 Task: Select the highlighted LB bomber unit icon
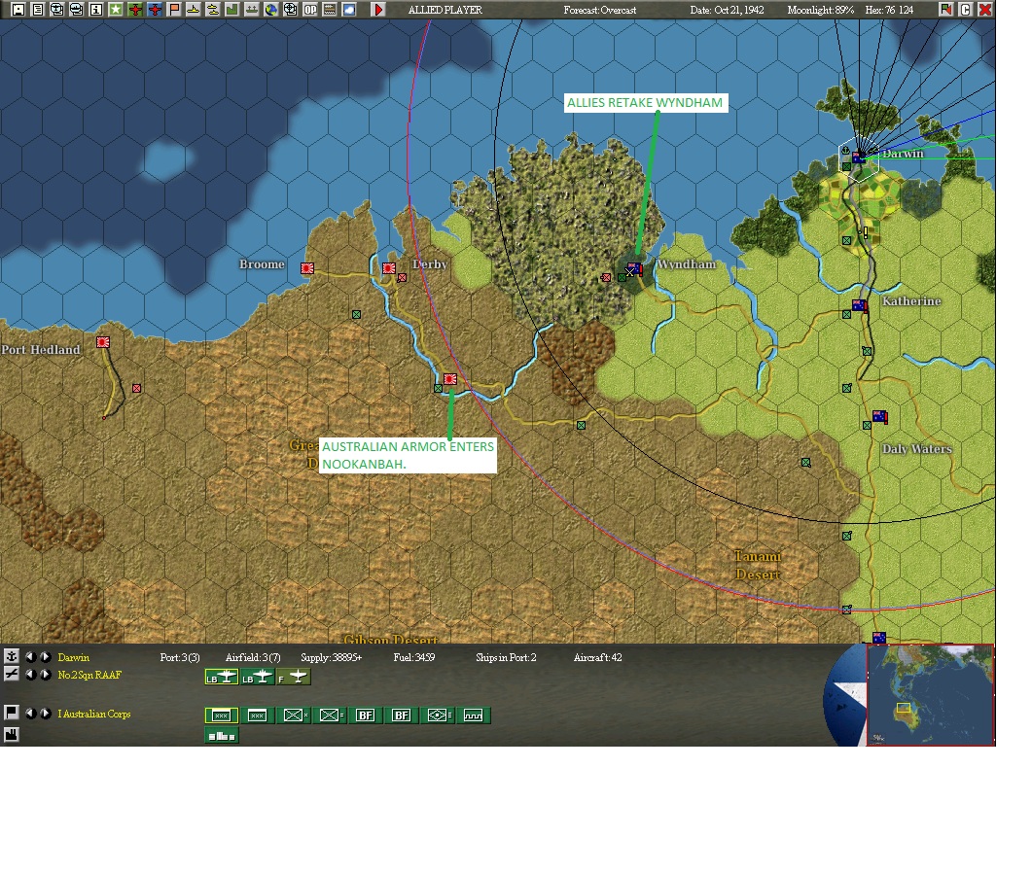tap(222, 677)
